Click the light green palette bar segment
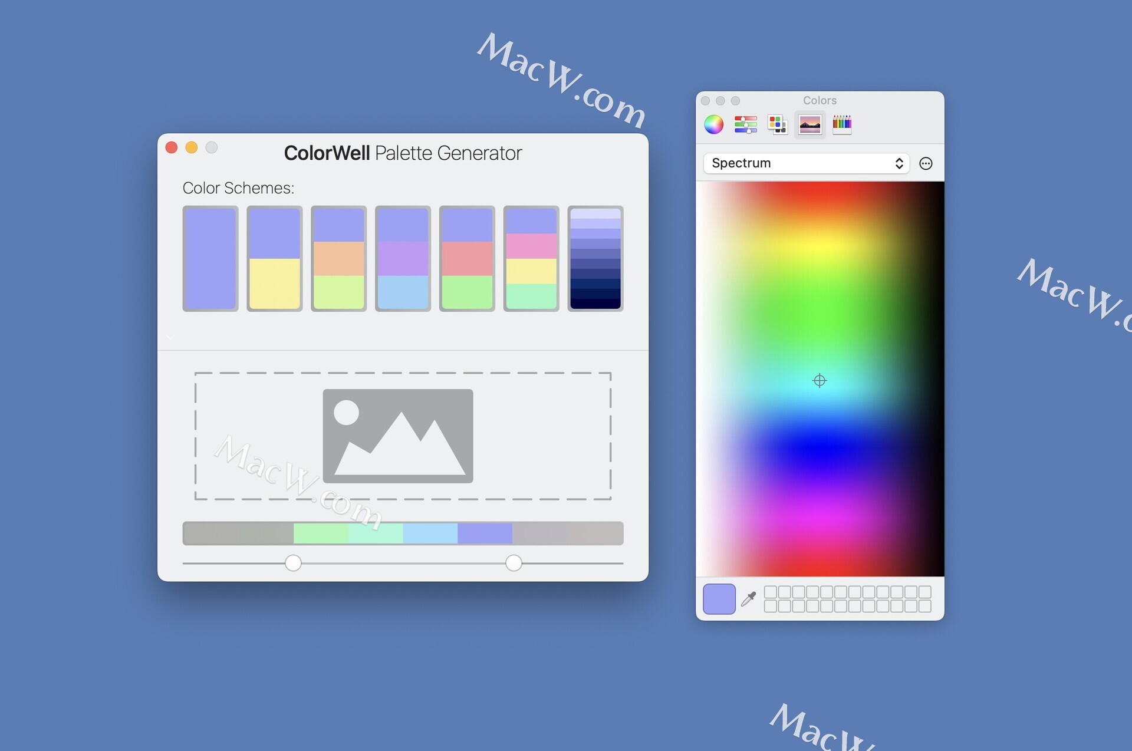 pos(321,533)
